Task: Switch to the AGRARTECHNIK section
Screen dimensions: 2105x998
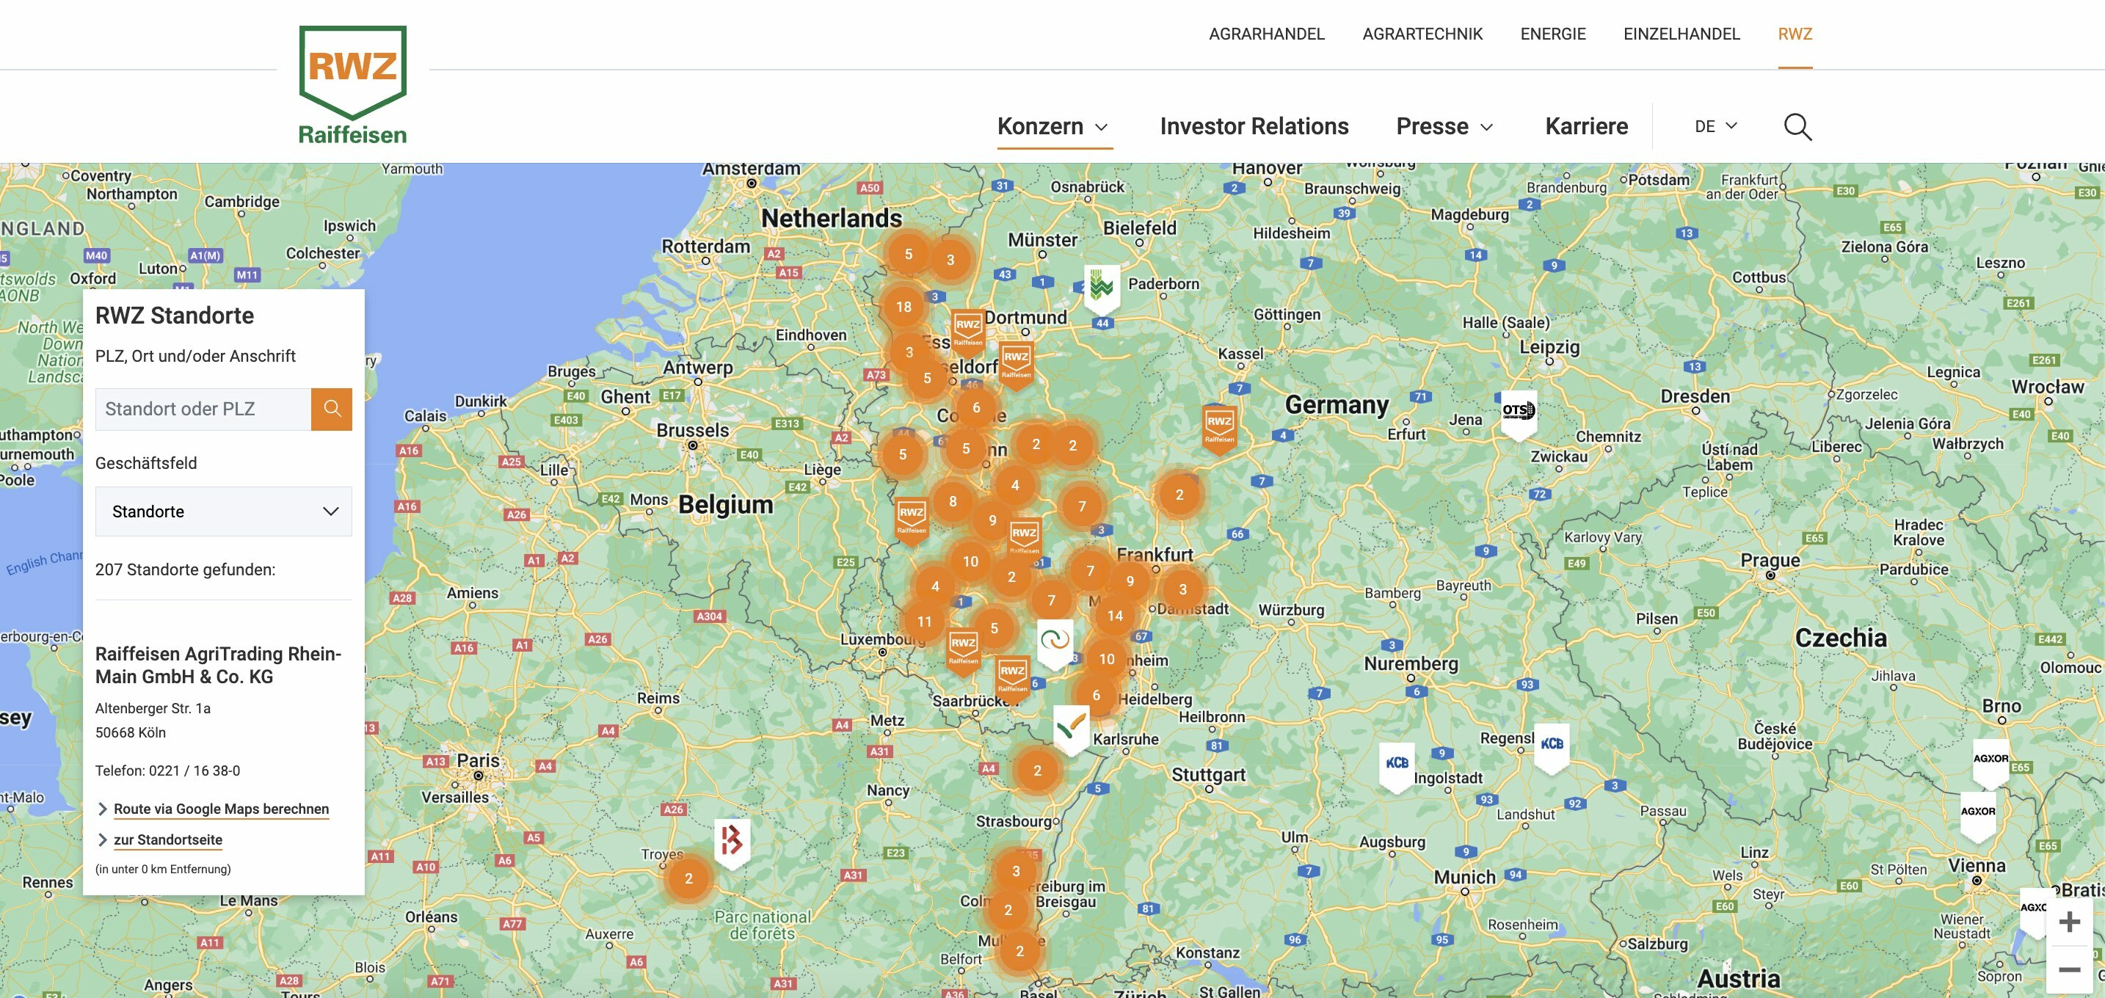Action: (x=1422, y=34)
